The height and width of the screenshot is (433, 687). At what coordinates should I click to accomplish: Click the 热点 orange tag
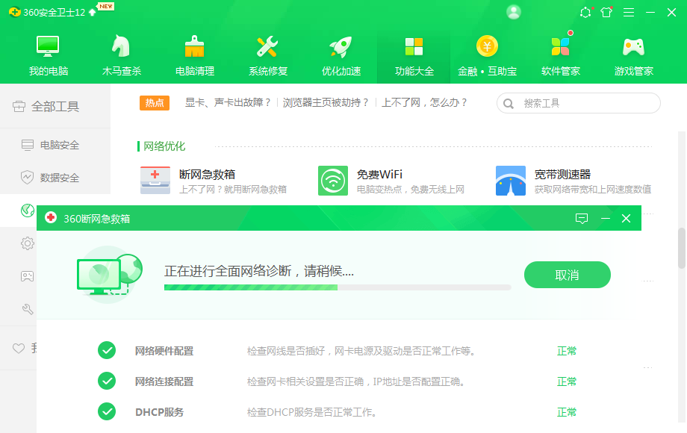155,103
